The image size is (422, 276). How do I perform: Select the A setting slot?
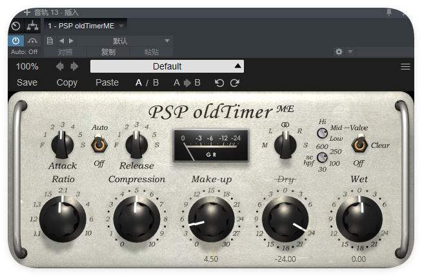click(x=138, y=82)
